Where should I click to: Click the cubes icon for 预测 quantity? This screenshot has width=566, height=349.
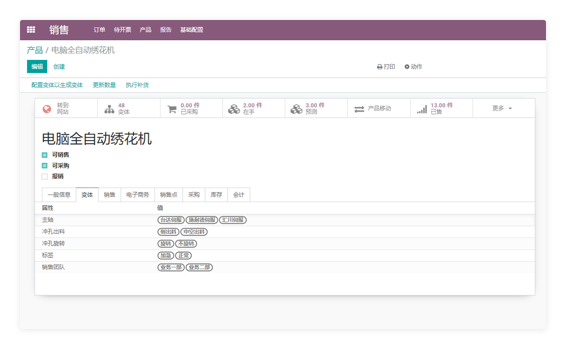pos(297,109)
